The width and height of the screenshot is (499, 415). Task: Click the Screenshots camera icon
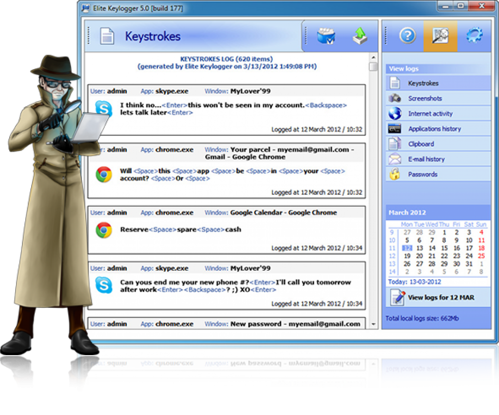tap(395, 98)
